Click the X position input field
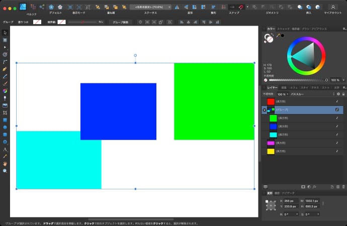Image resolution: width=347 pixels, height=226 pixels. pyautogui.click(x=291, y=201)
